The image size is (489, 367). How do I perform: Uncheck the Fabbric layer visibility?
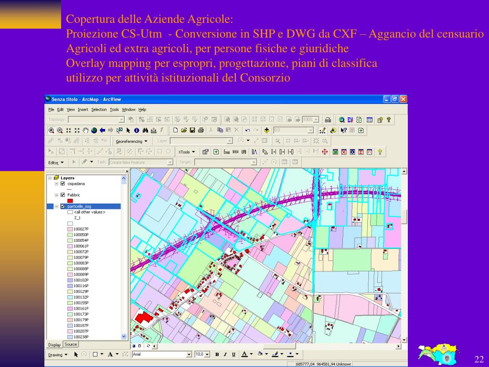(x=63, y=195)
